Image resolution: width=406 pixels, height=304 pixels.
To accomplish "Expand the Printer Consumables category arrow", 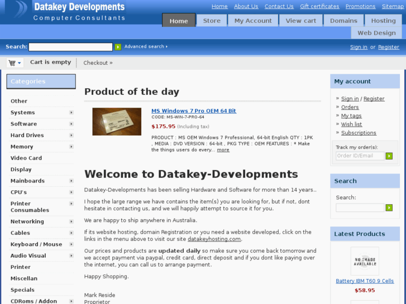I will tap(71, 204).
